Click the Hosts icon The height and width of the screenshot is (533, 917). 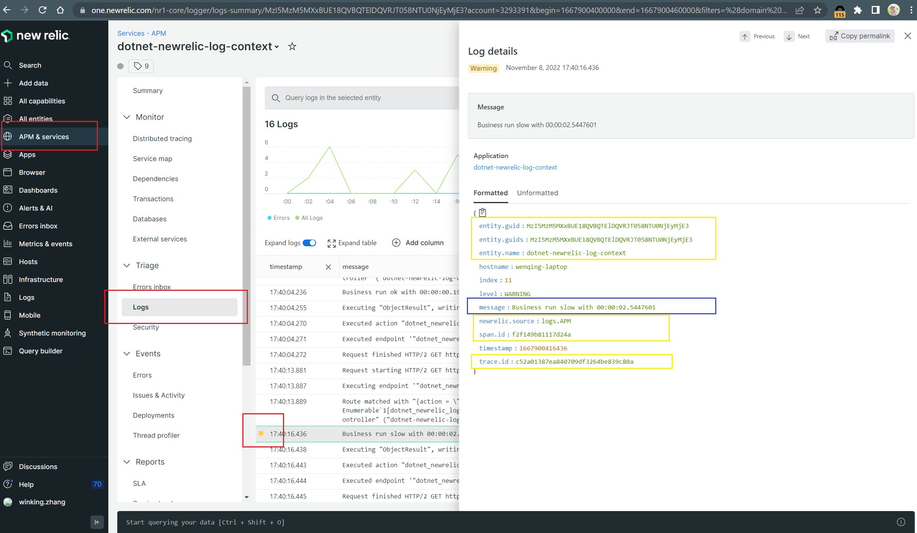[x=8, y=261]
